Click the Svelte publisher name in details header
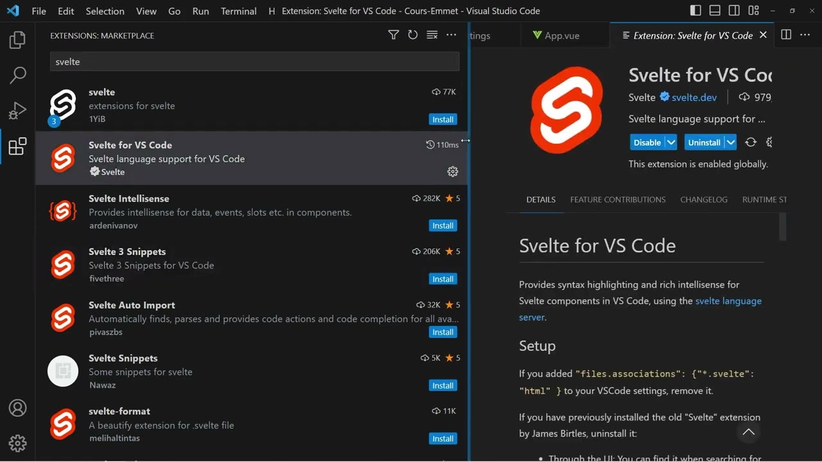The height and width of the screenshot is (462, 822). click(642, 98)
